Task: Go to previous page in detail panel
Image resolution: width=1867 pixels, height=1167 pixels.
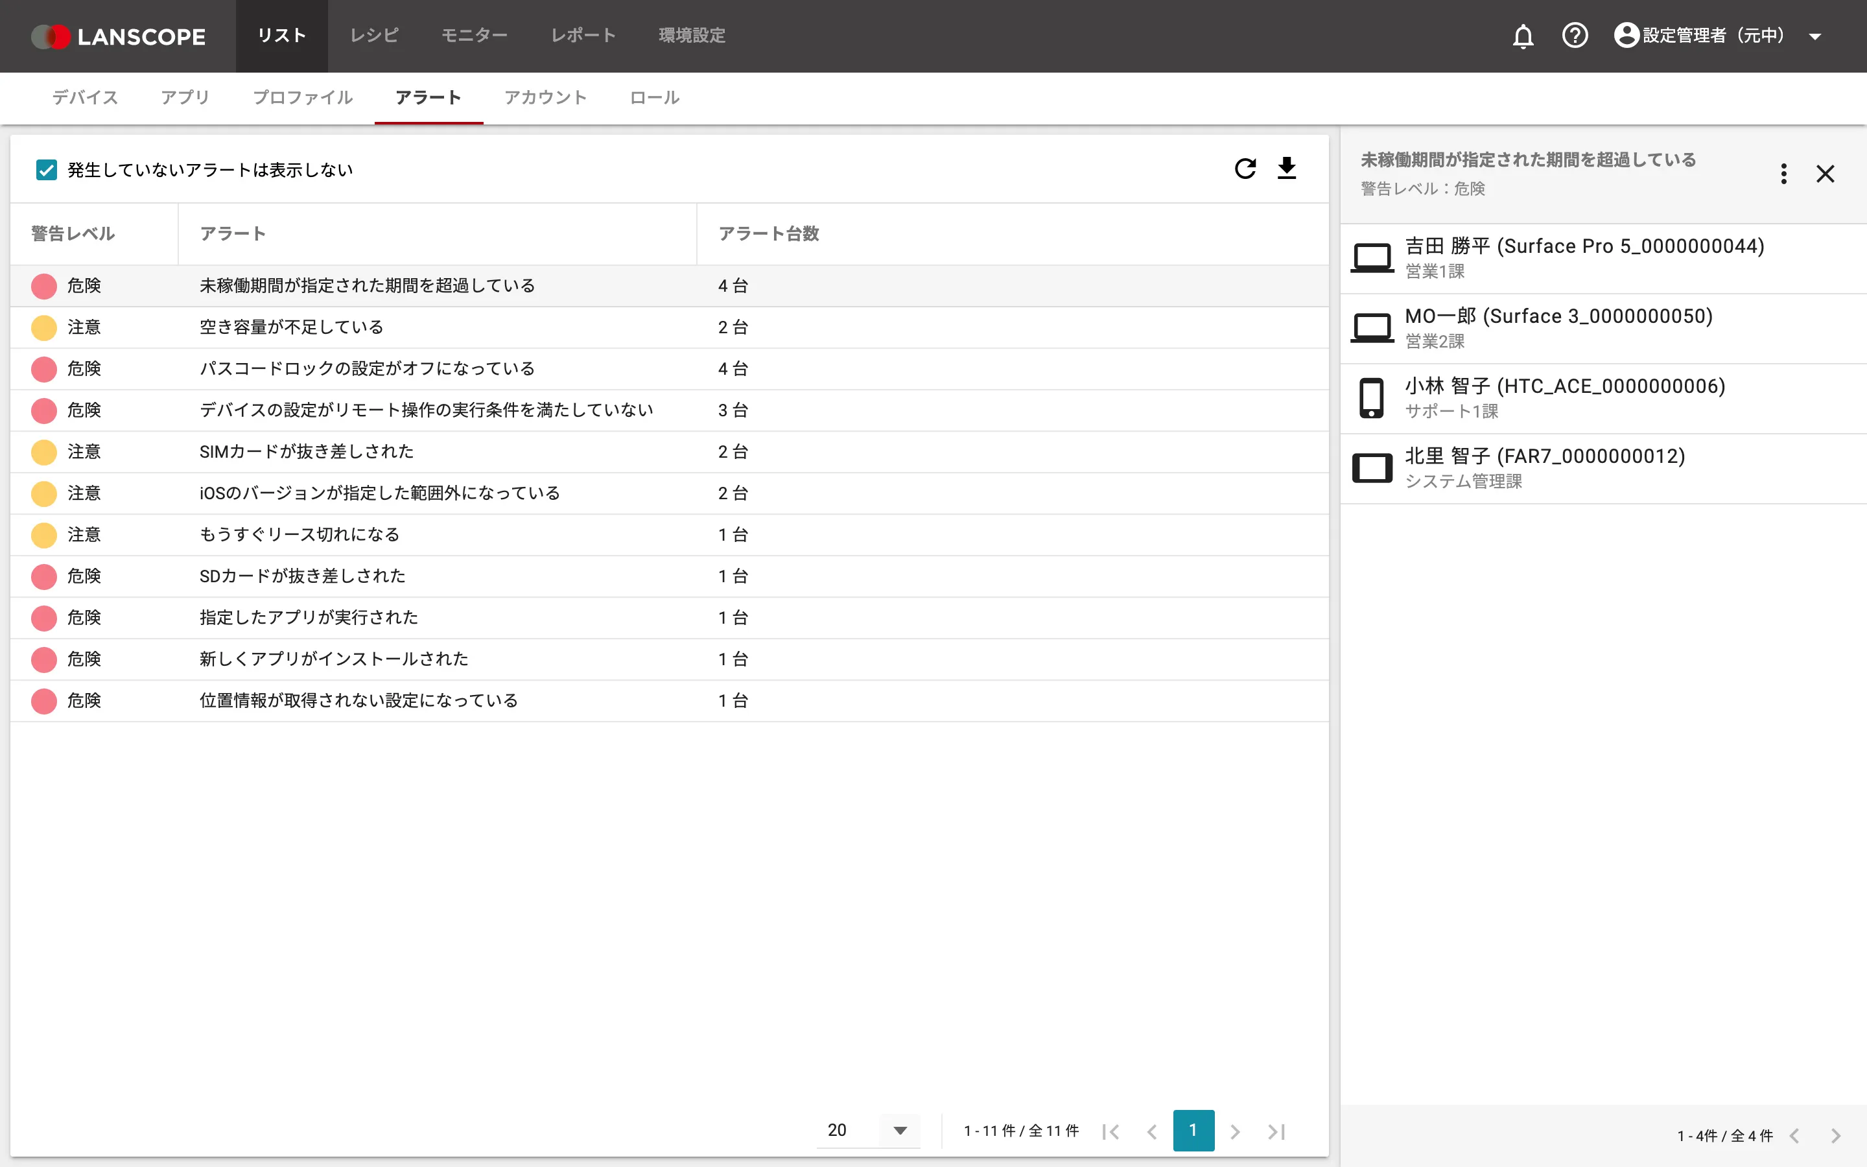Action: [1794, 1136]
